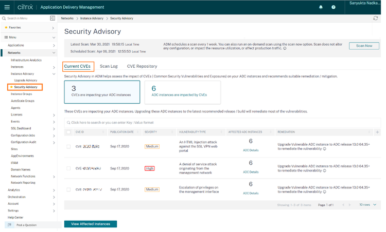
Task: Open IPAM in the sidebar
Action: click(x=14, y=163)
